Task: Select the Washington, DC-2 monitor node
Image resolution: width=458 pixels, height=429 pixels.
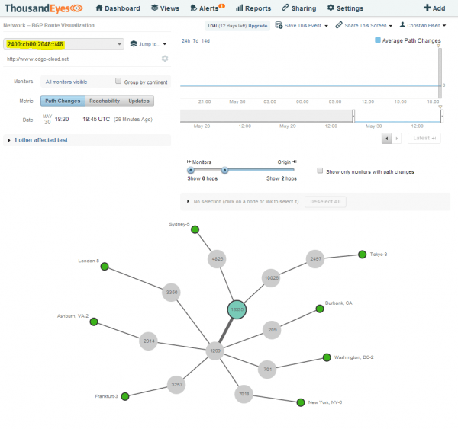Action: pyautogui.click(x=327, y=357)
